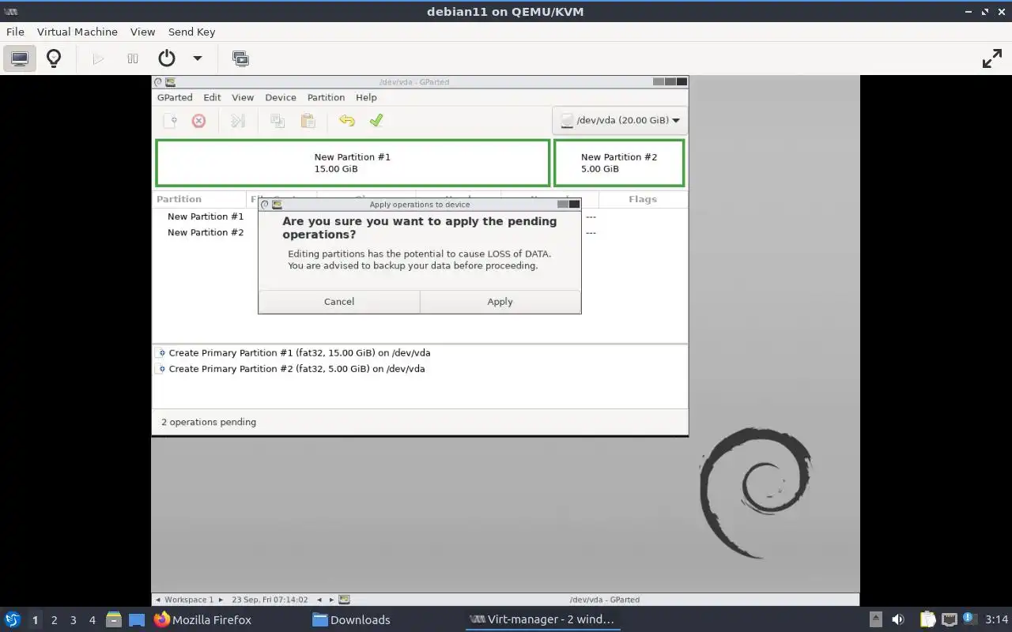The height and width of the screenshot is (632, 1012).
Task: Click the Virt-manager taskbar button
Action: [x=542, y=619]
